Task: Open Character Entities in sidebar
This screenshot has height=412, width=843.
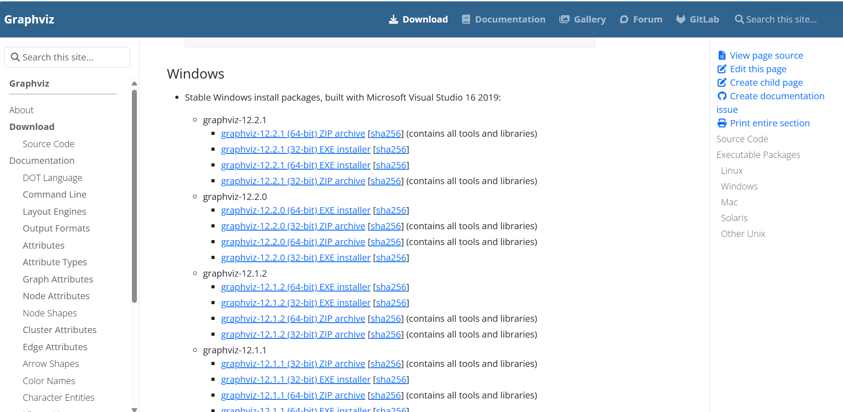Action: 58,398
